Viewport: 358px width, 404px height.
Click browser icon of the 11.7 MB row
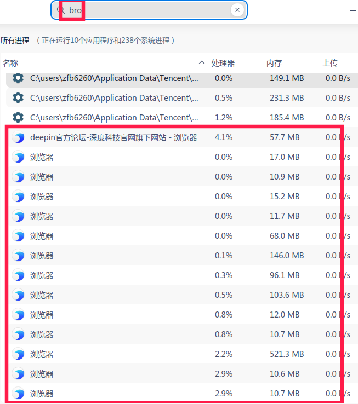(x=18, y=216)
